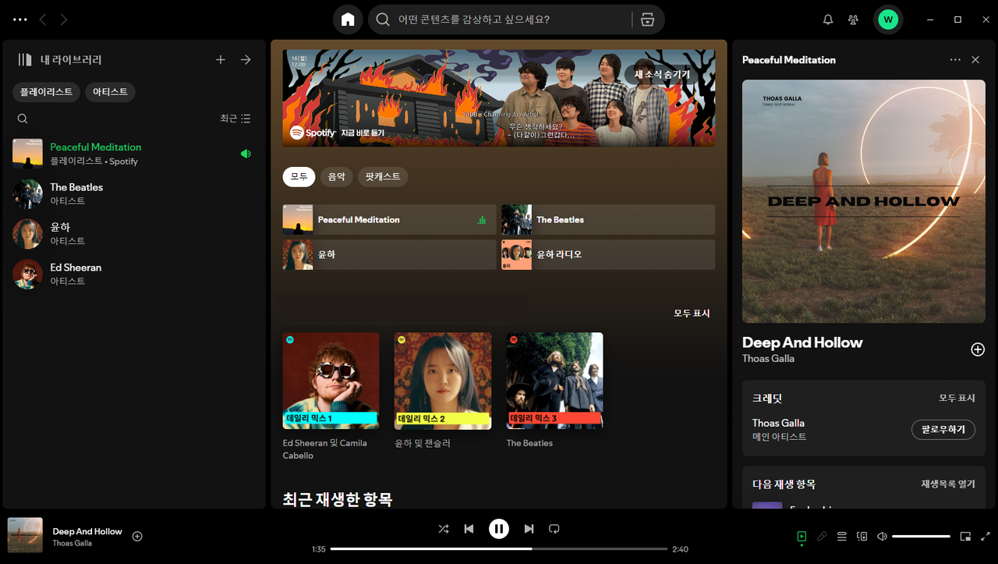Select the 음악 filter tab
The height and width of the screenshot is (564, 998).
tap(336, 176)
